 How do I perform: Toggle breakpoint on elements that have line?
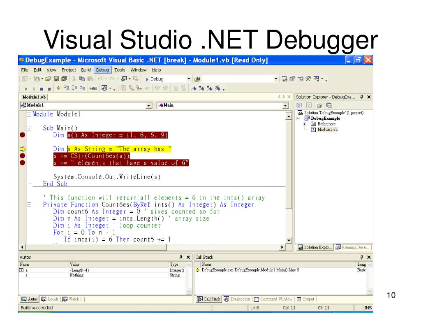click(23, 163)
